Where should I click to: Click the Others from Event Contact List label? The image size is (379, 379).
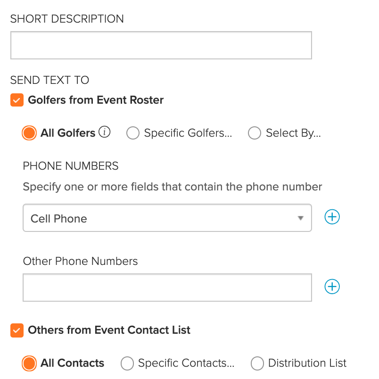pyautogui.click(x=109, y=330)
